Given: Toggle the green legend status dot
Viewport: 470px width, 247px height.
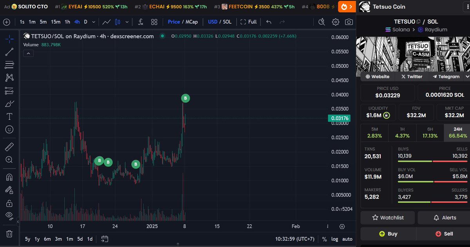Looking at the screenshot, I should pos(162,36).
